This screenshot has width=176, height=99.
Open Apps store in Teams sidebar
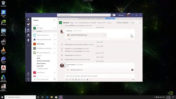pyautogui.click(x=28, y=74)
